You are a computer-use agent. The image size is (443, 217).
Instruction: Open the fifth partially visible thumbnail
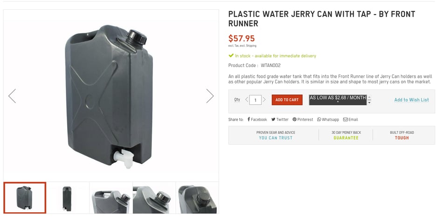pos(197,198)
